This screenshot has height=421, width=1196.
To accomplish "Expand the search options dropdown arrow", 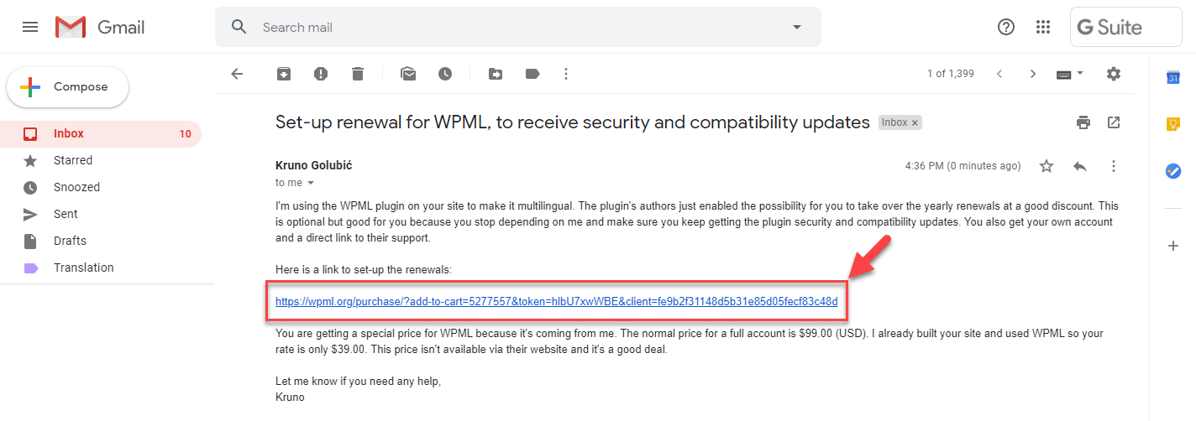I will (797, 27).
